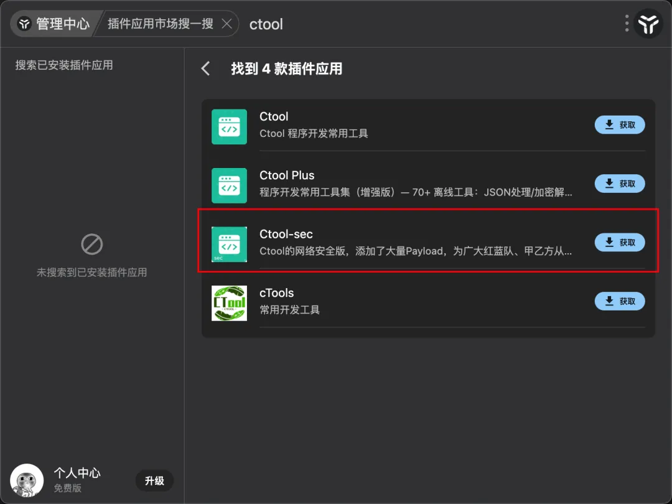Click the uTools logo avatar at top right

pyautogui.click(x=648, y=24)
